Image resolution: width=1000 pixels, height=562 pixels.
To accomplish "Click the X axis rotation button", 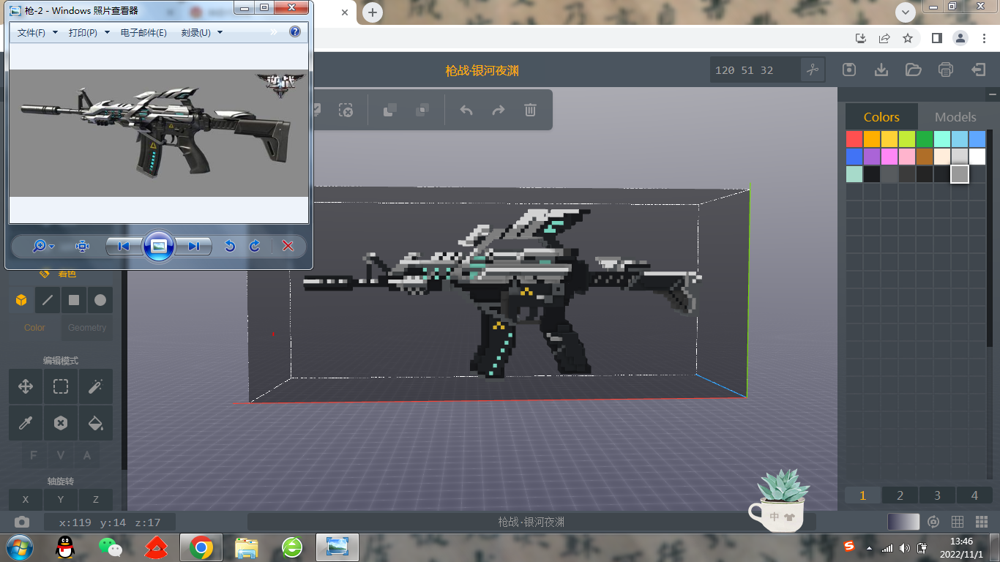I will click(26, 499).
